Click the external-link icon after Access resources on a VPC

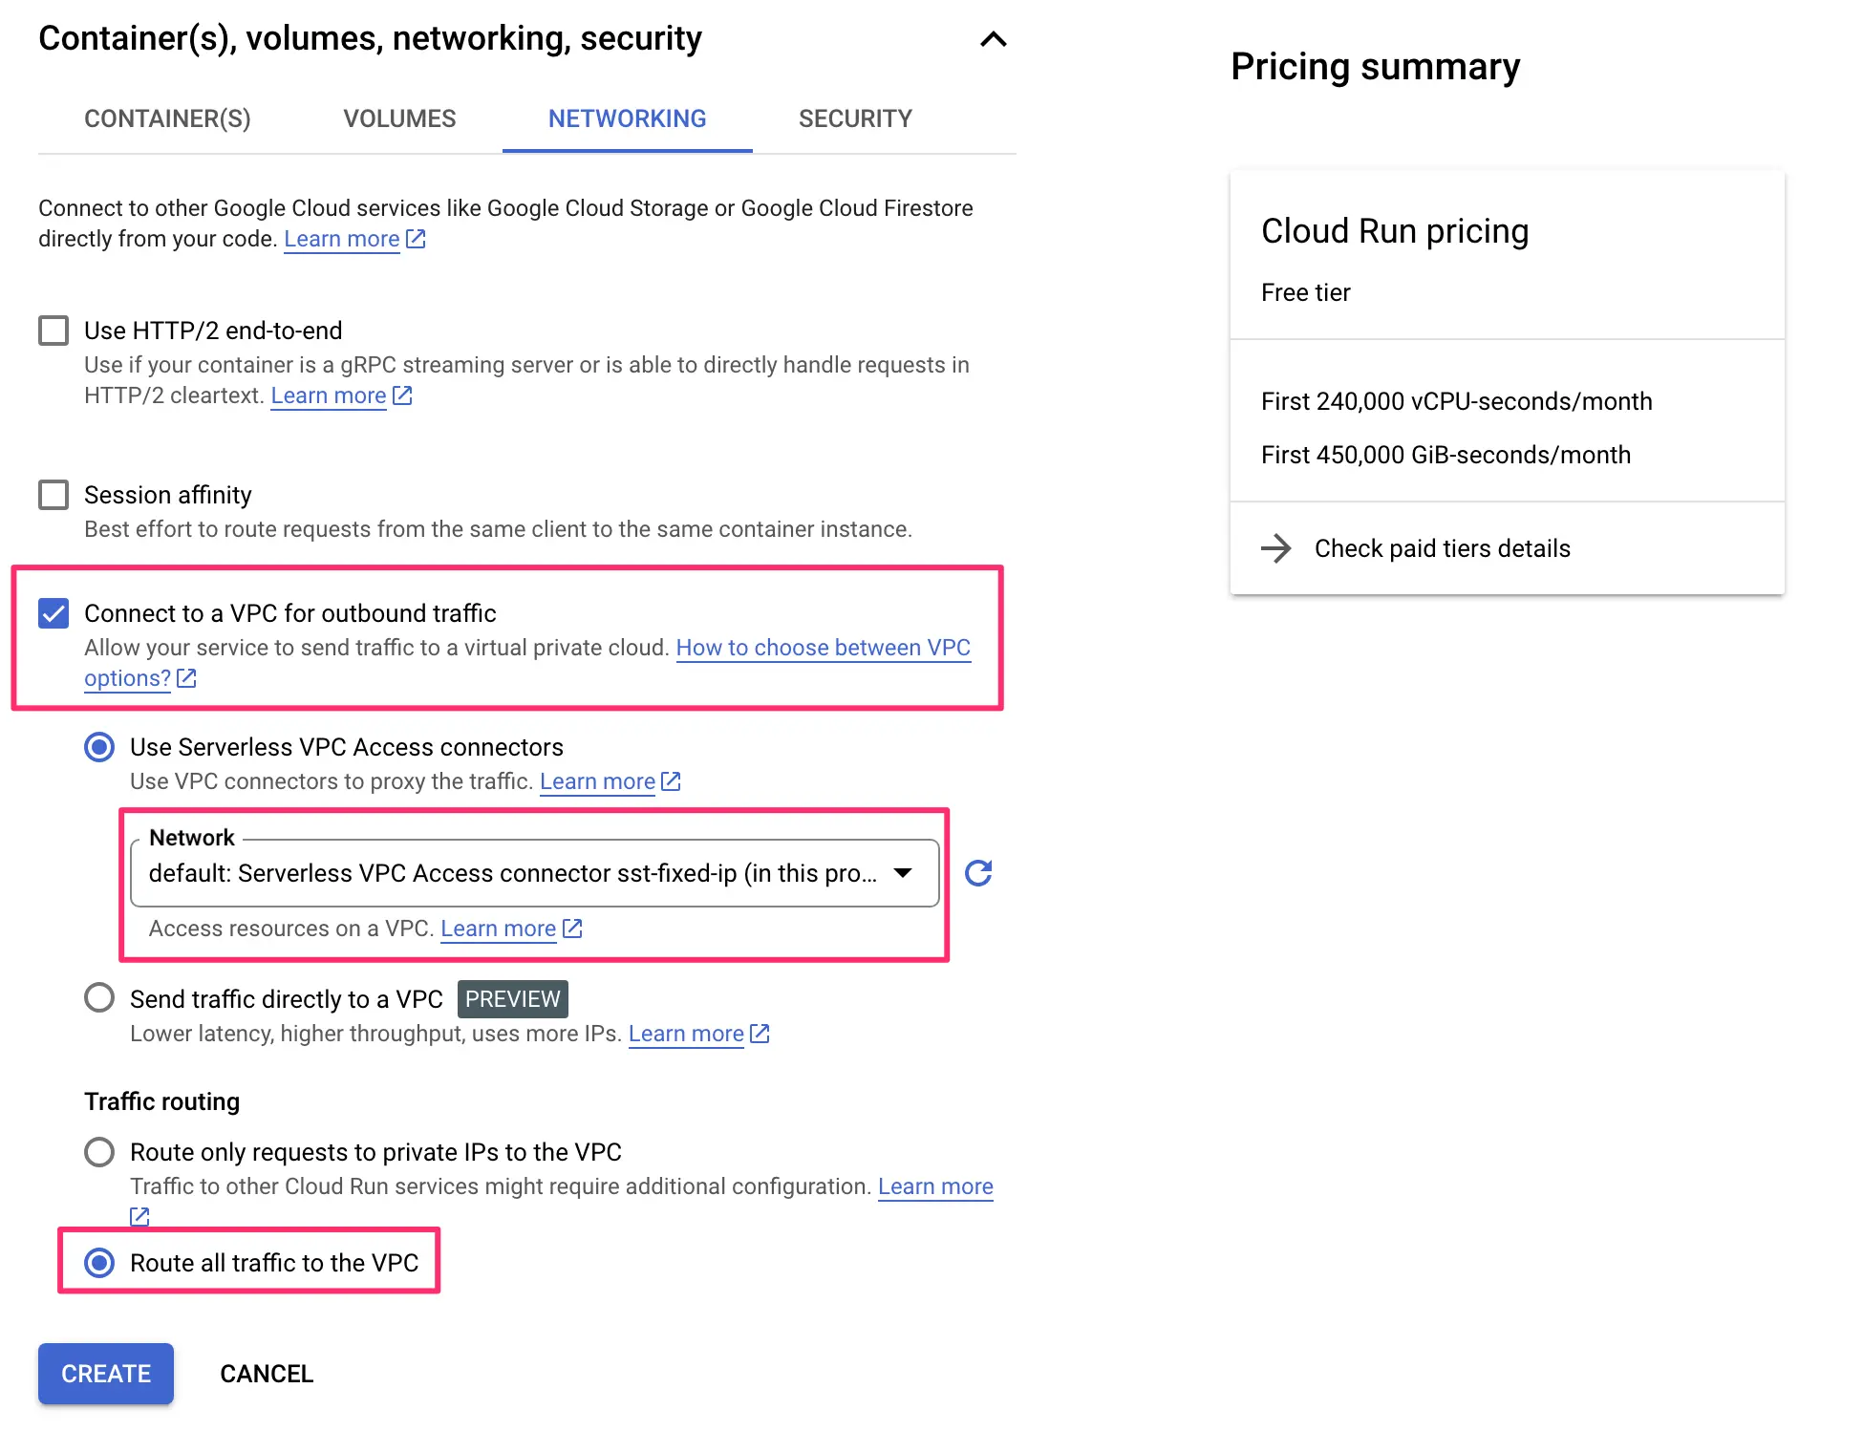coord(572,929)
